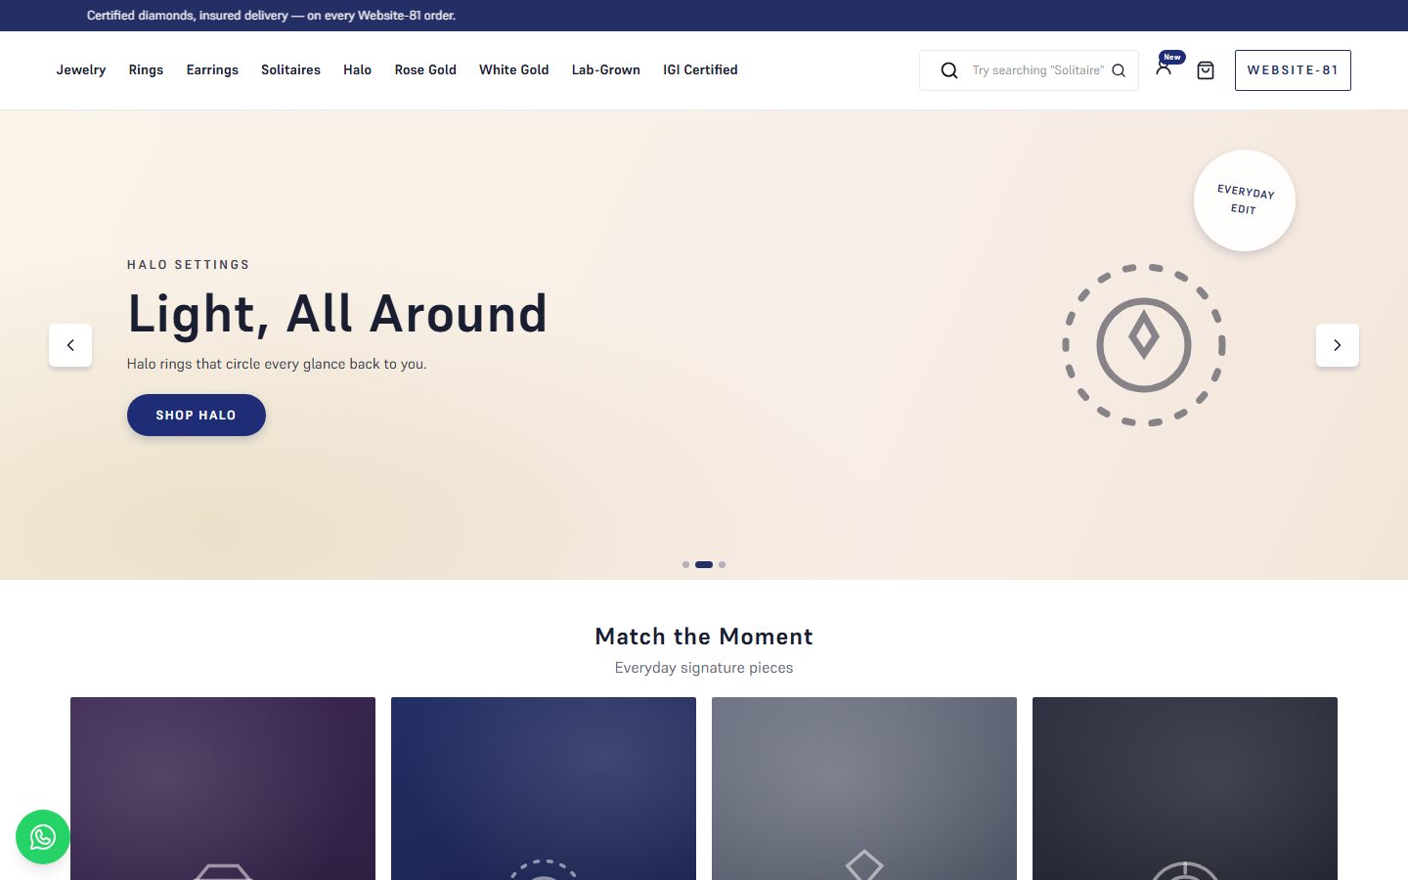Click the dashed halo ring illustration
This screenshot has width=1408, height=880.
[x=1144, y=345]
